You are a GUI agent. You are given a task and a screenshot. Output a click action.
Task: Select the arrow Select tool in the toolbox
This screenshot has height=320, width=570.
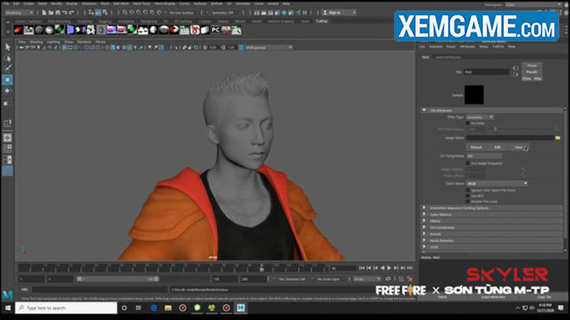7,47
